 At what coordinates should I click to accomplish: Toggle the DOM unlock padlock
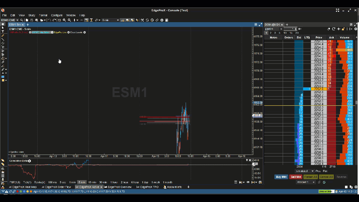pos(343,29)
